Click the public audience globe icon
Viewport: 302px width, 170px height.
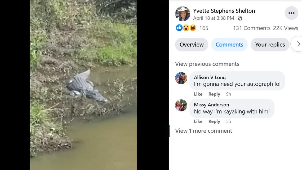tap(240, 18)
